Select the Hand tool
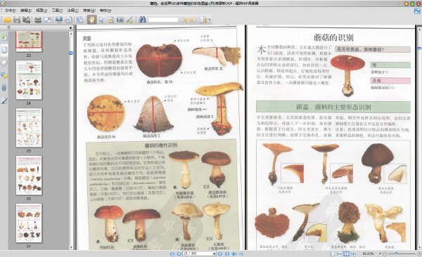This screenshot has width=422, height=257. [91, 20]
